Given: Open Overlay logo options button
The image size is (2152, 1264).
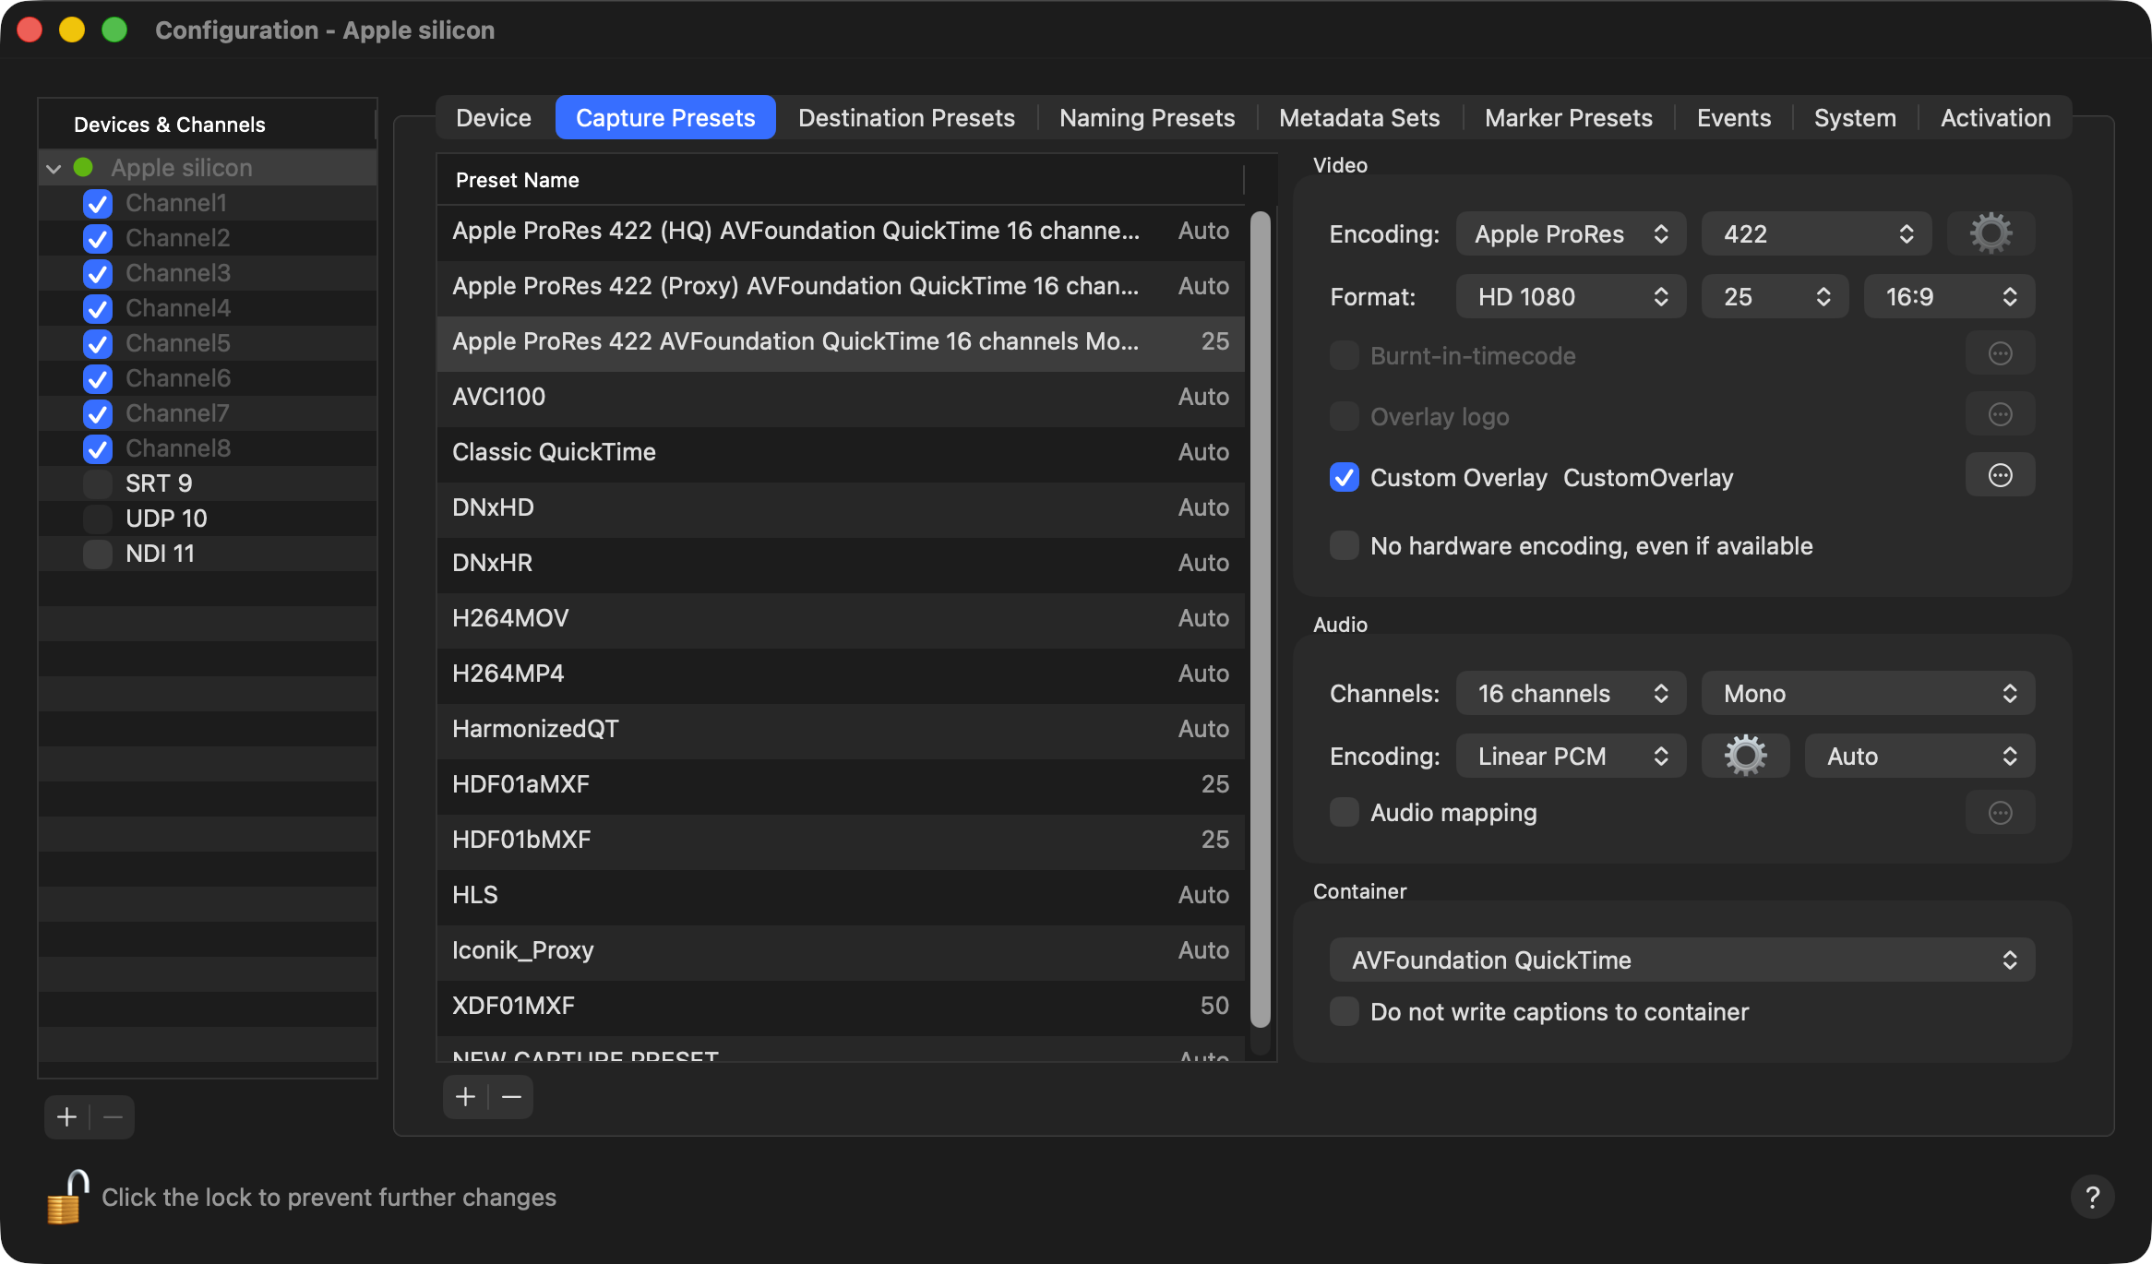Looking at the screenshot, I should 2000,415.
